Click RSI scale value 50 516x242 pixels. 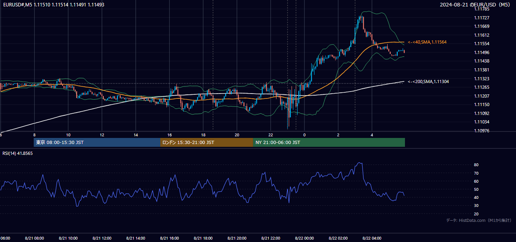click(x=476, y=189)
